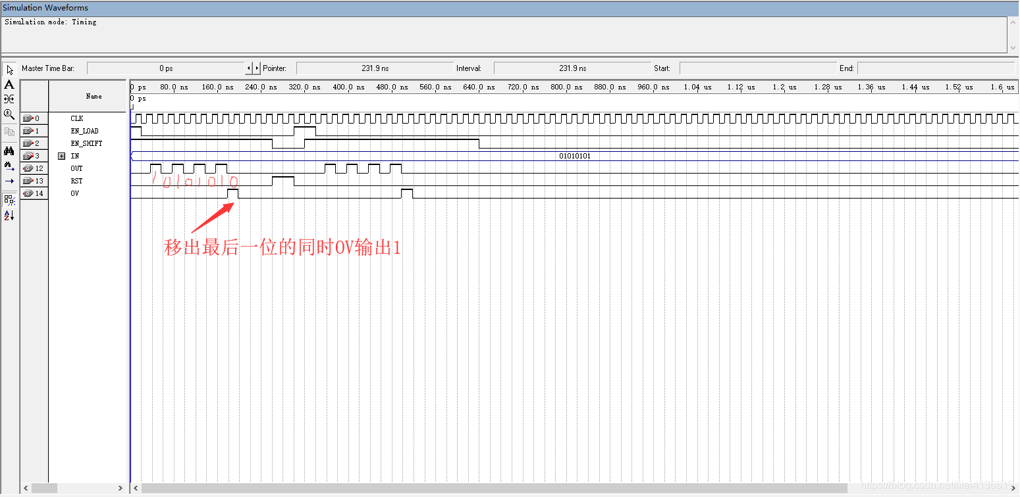Select the arrow Selection tool
Image resolution: width=1020 pixels, height=497 pixels.
point(9,70)
